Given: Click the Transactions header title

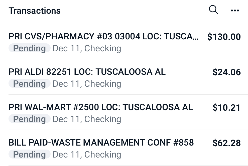Looking at the screenshot, I should 34,10.
